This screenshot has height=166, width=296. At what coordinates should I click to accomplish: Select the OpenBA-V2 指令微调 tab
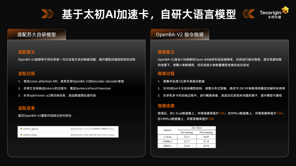tap(180, 35)
